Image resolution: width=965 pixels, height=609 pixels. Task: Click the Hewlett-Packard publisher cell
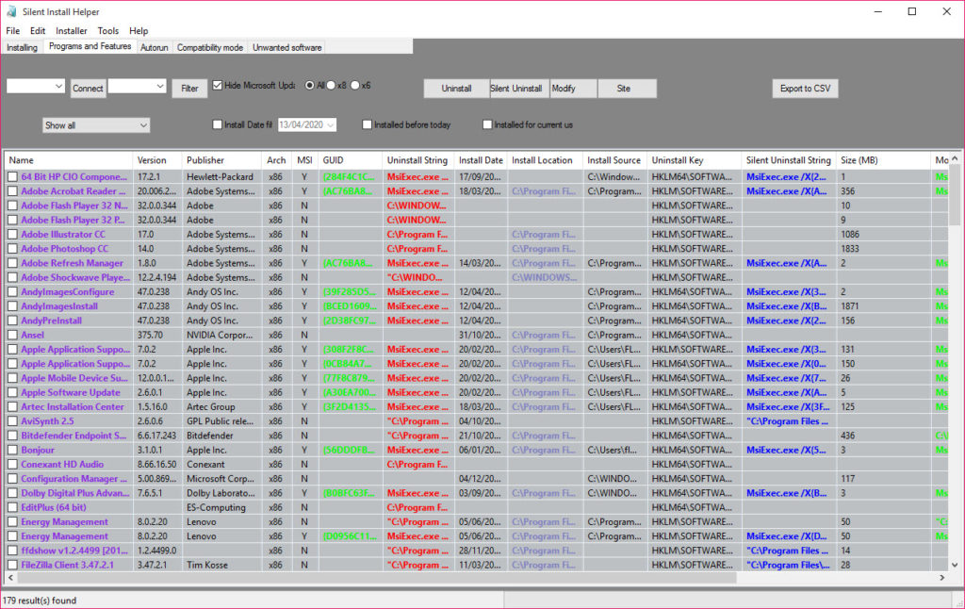(220, 176)
